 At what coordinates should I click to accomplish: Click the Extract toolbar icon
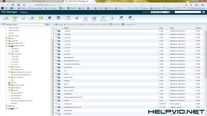pos(121,18)
